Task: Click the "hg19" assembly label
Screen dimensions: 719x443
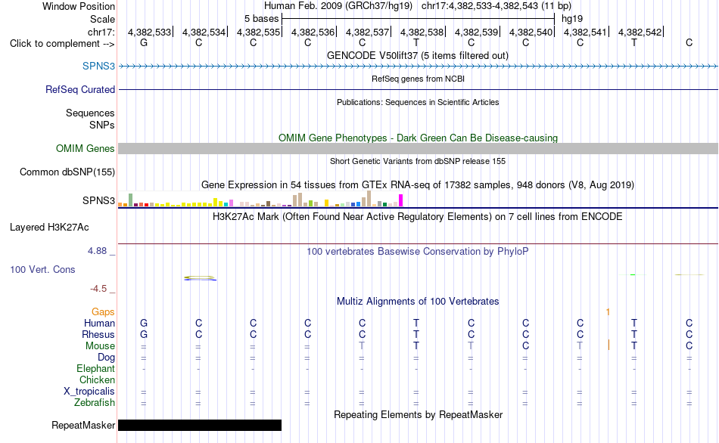Action: coord(572,19)
